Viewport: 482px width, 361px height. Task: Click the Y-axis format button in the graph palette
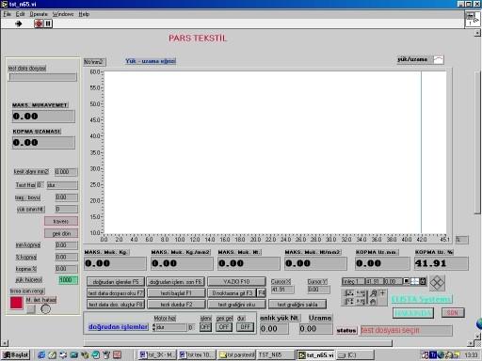tap(361, 302)
